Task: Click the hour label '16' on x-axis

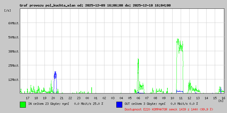Action: pos(223,98)
